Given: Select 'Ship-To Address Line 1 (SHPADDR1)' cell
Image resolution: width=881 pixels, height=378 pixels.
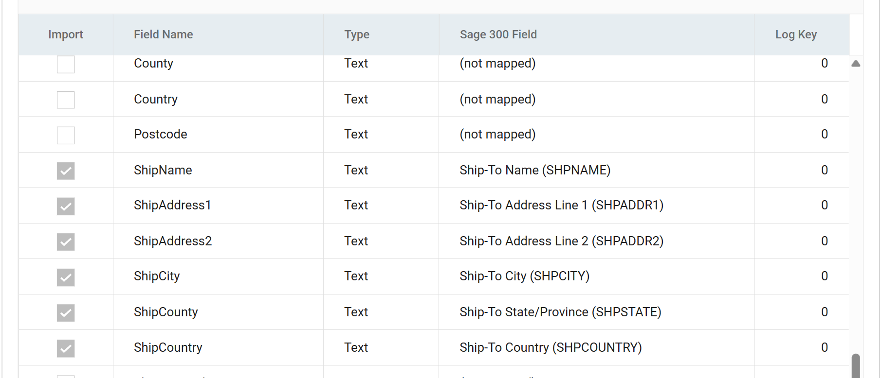Looking at the screenshot, I should click(x=597, y=206).
